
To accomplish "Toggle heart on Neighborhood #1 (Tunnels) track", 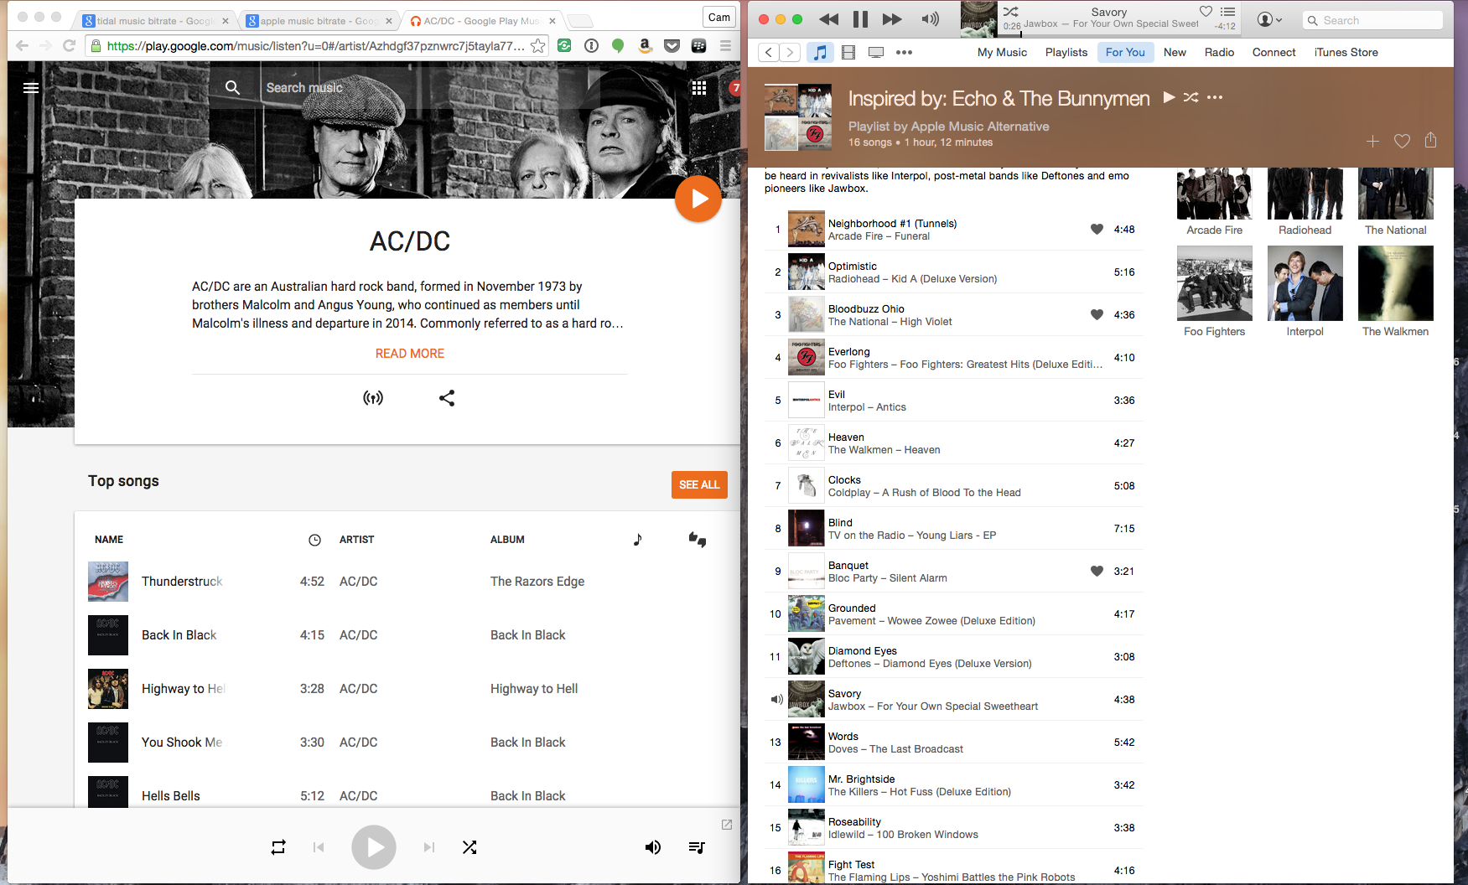I will (1096, 230).
